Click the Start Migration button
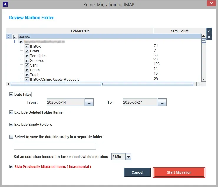Viewport: 218px width, 187px height. pos(179,172)
